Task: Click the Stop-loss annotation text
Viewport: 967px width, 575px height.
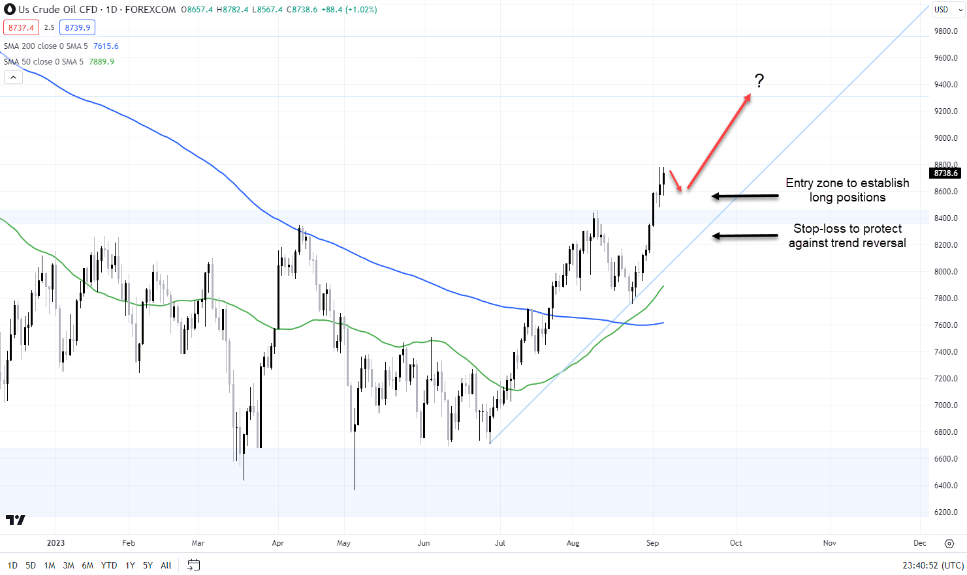Action: click(848, 236)
